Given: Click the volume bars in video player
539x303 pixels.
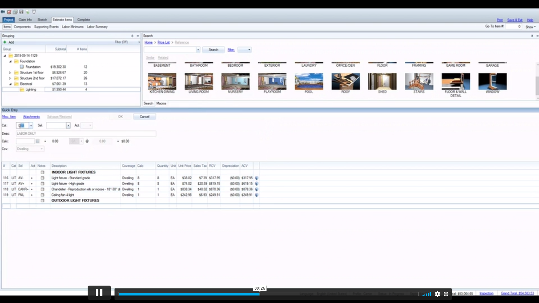Looking at the screenshot, I should 426,294.
